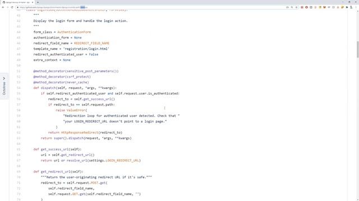The width and height of the screenshot is (359, 201).
Task: Click 'Display the login form' docstring
Action: click(x=80, y=21)
